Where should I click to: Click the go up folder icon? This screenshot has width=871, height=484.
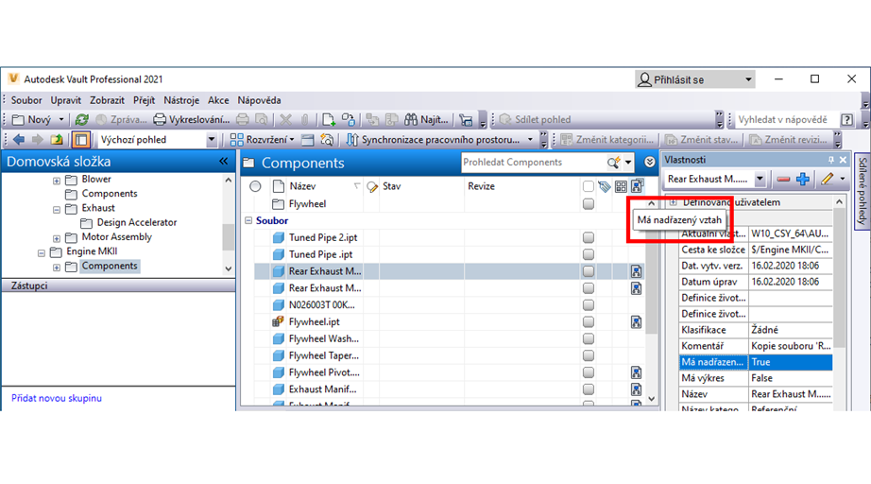[57, 140]
